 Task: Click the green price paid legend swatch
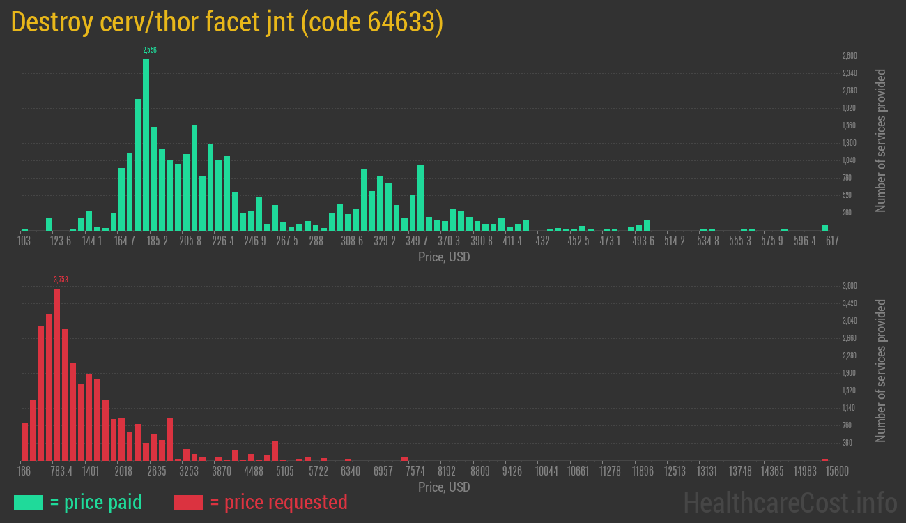[28, 502]
